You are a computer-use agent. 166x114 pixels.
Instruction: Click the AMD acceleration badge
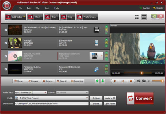pos(160,17)
